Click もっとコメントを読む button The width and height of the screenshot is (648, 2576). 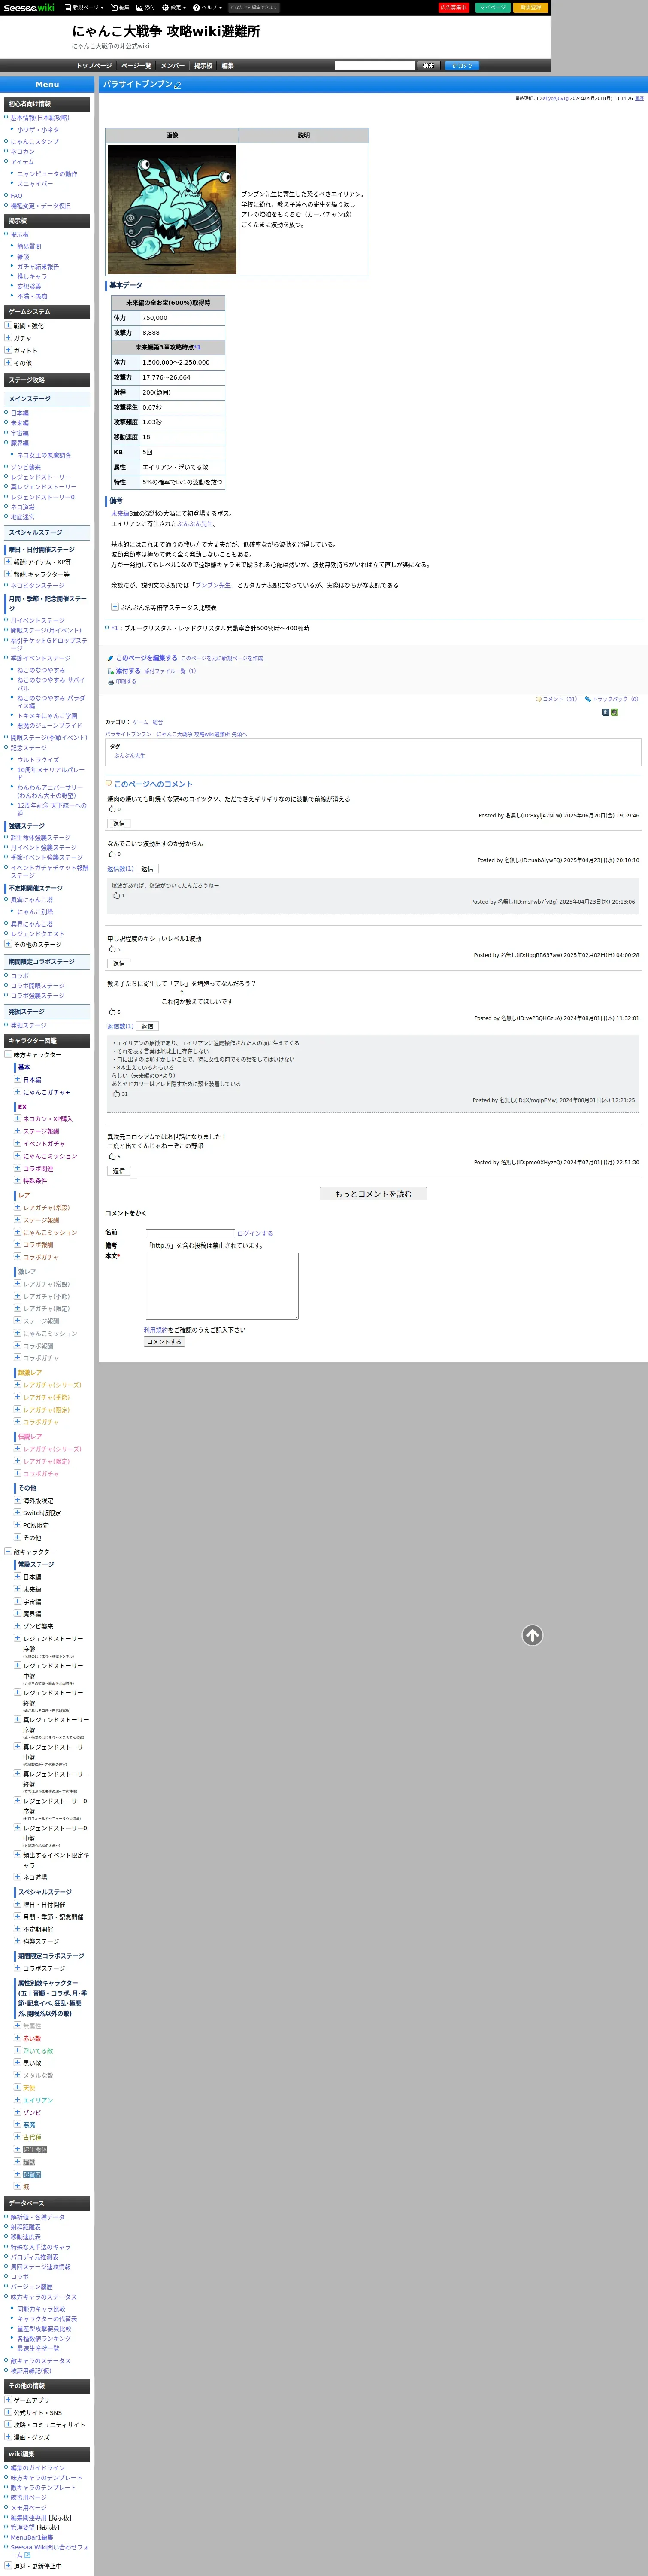373,1194
